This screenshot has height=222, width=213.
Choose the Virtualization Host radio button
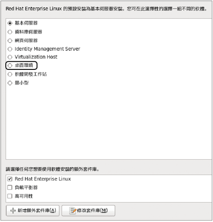[10, 57]
